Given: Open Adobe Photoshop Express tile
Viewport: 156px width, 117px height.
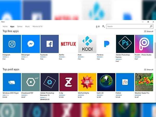Looking at the screenshot, I should tap(125, 44).
